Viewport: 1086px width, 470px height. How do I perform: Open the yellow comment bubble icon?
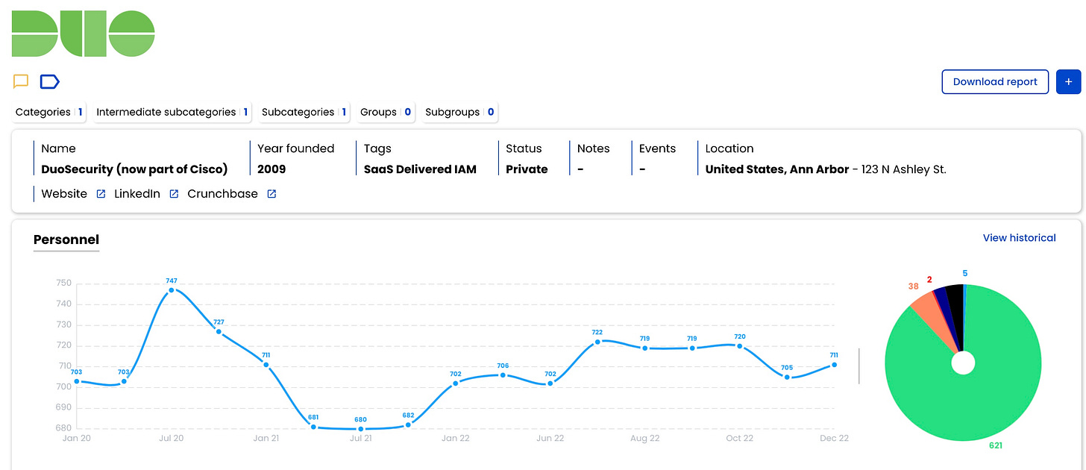coord(21,81)
